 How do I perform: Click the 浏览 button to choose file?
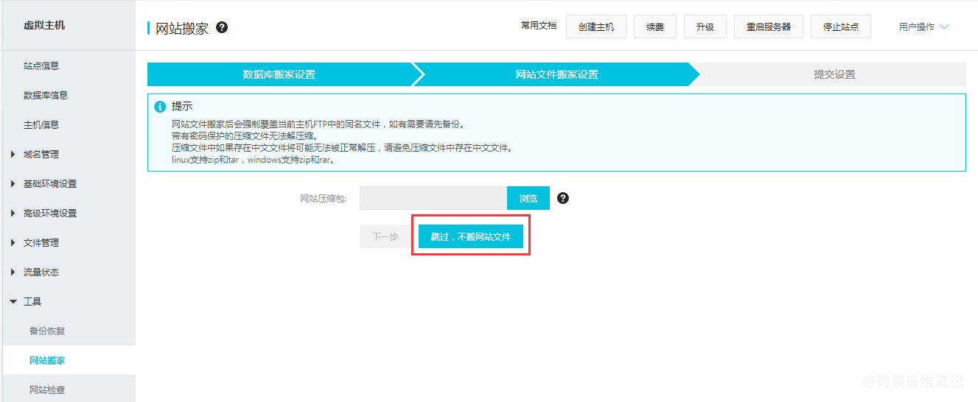tap(528, 198)
